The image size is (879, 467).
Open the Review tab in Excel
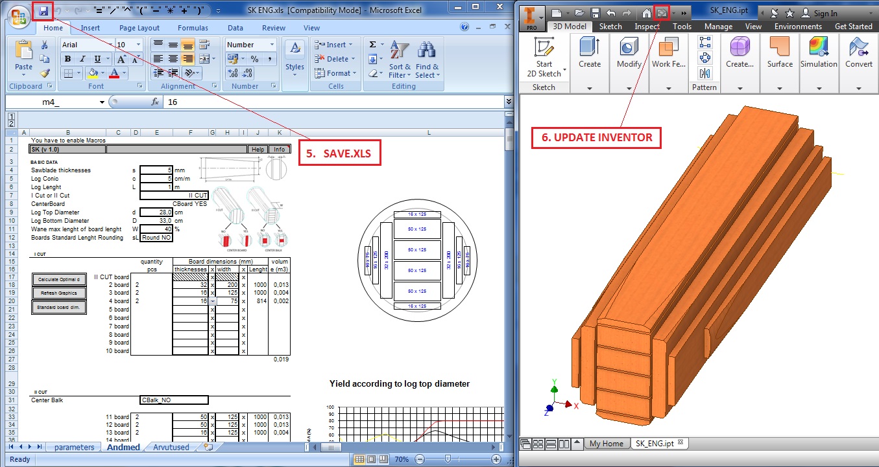pyautogui.click(x=274, y=28)
